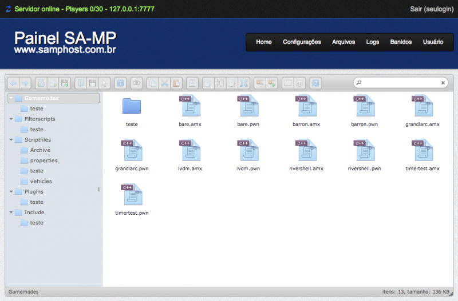Click the www.samphost.com.br link
This screenshot has width=458, height=301.
(x=65, y=50)
